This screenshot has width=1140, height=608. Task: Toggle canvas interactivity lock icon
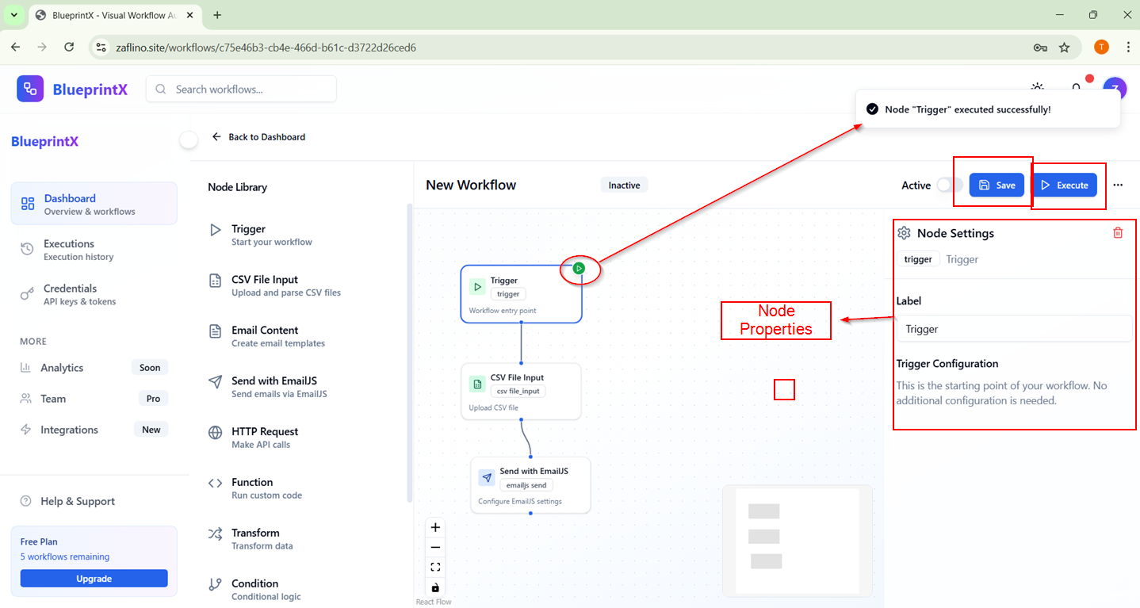[x=435, y=587]
